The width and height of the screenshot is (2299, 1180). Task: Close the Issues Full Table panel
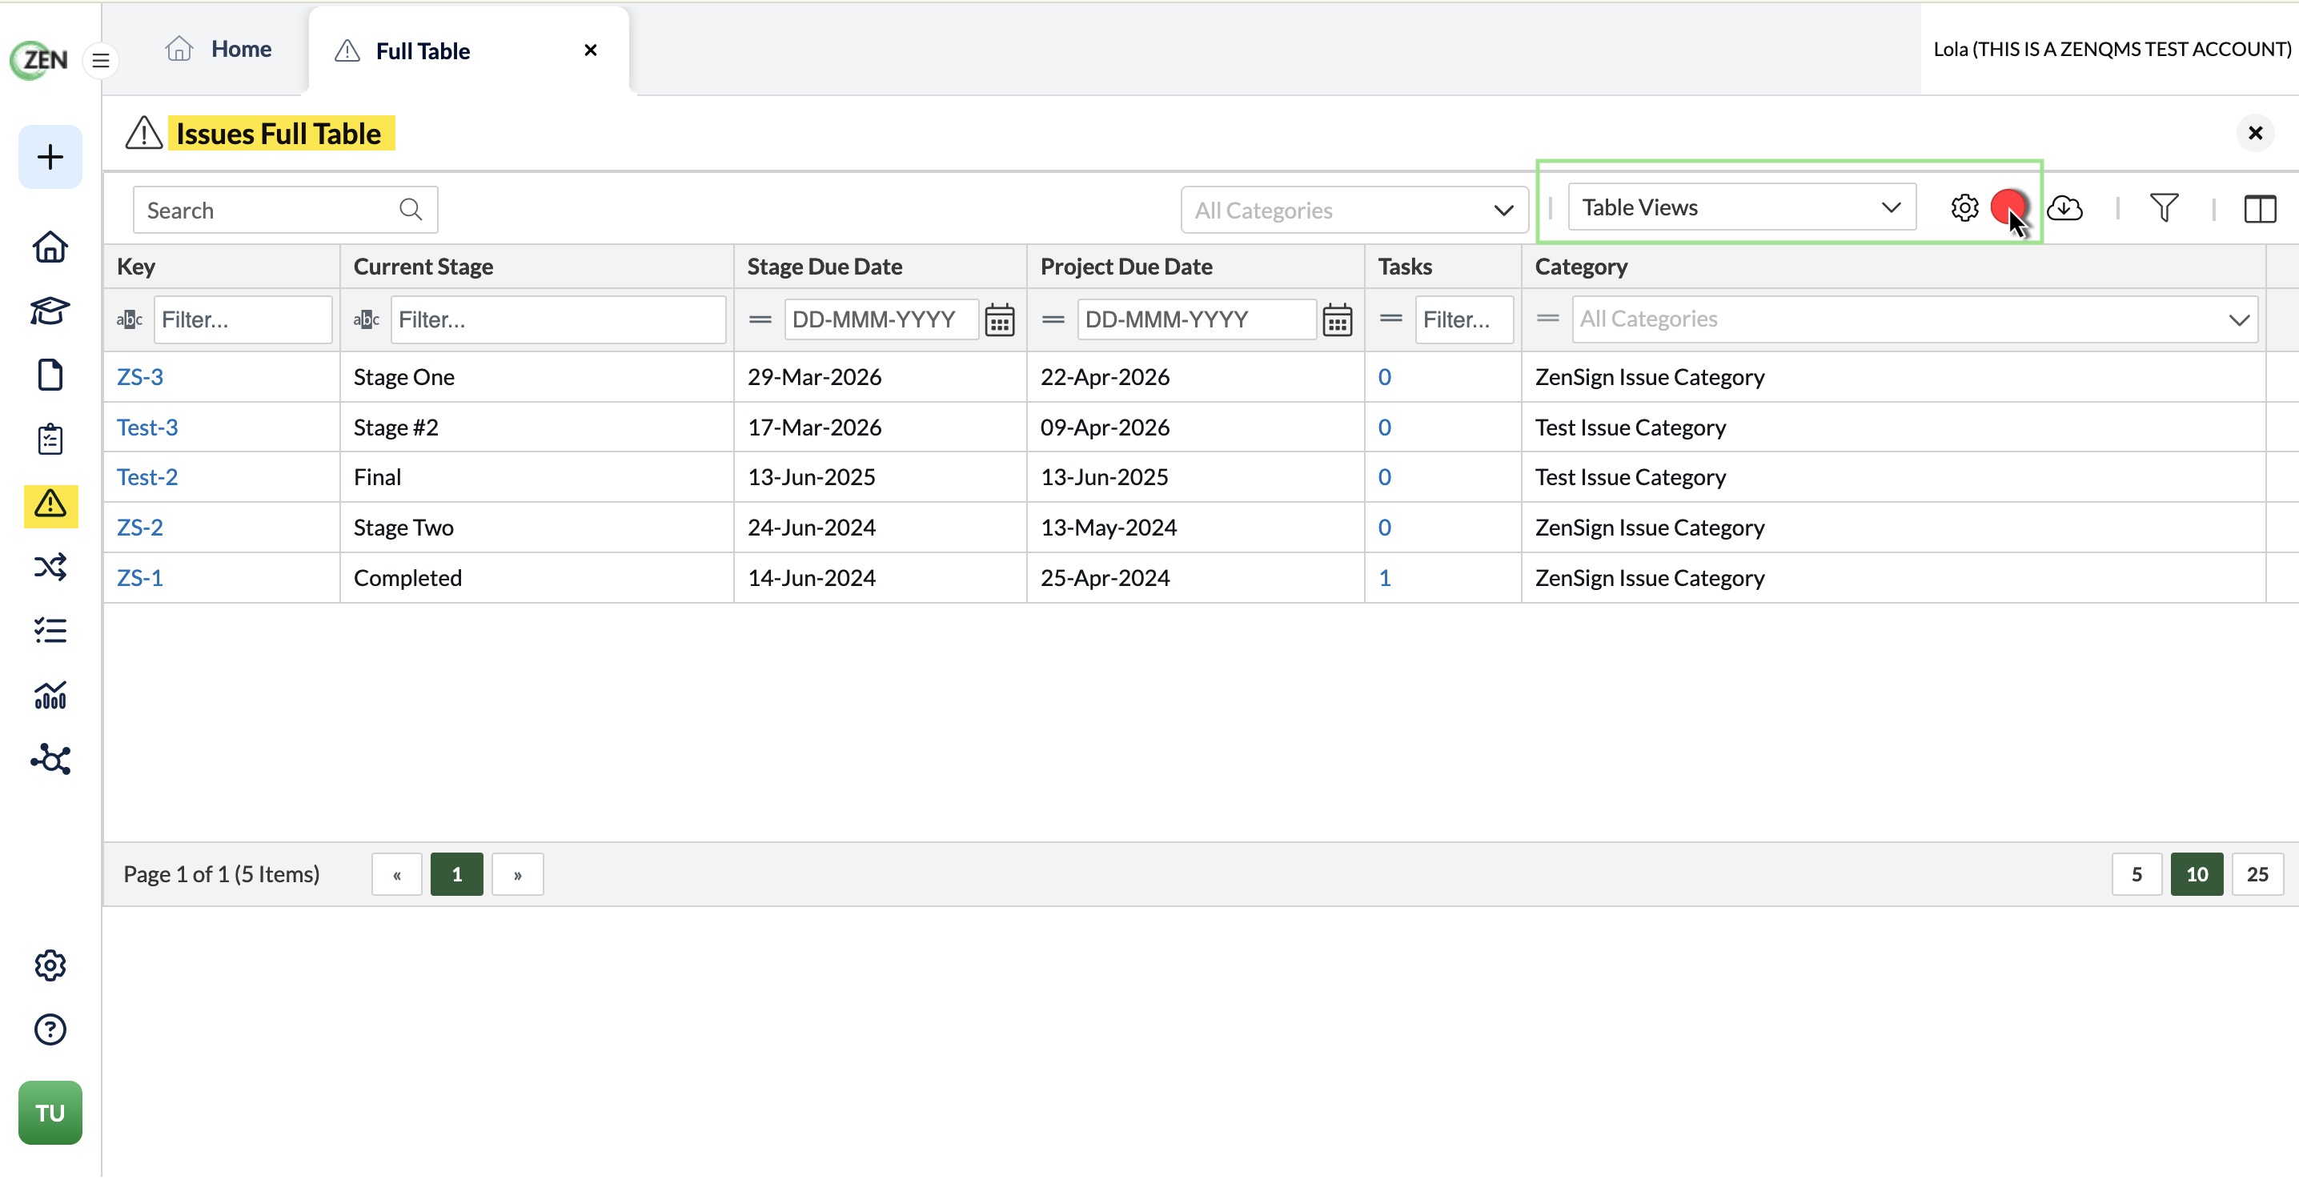tap(2255, 133)
